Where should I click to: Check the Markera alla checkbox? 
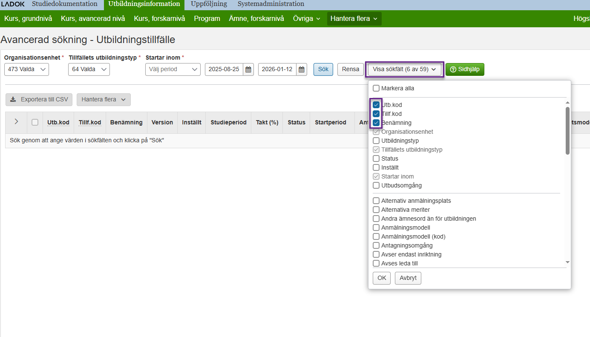376,89
